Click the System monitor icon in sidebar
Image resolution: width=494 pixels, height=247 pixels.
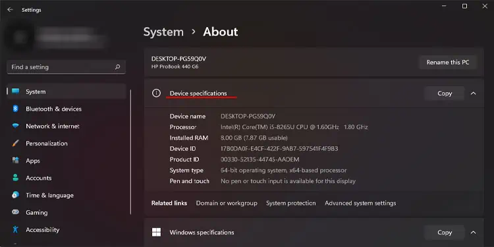click(x=15, y=92)
